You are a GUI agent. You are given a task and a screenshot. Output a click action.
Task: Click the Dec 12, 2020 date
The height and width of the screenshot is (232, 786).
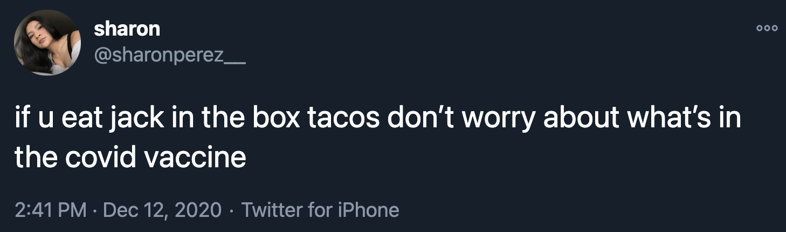[162, 209]
